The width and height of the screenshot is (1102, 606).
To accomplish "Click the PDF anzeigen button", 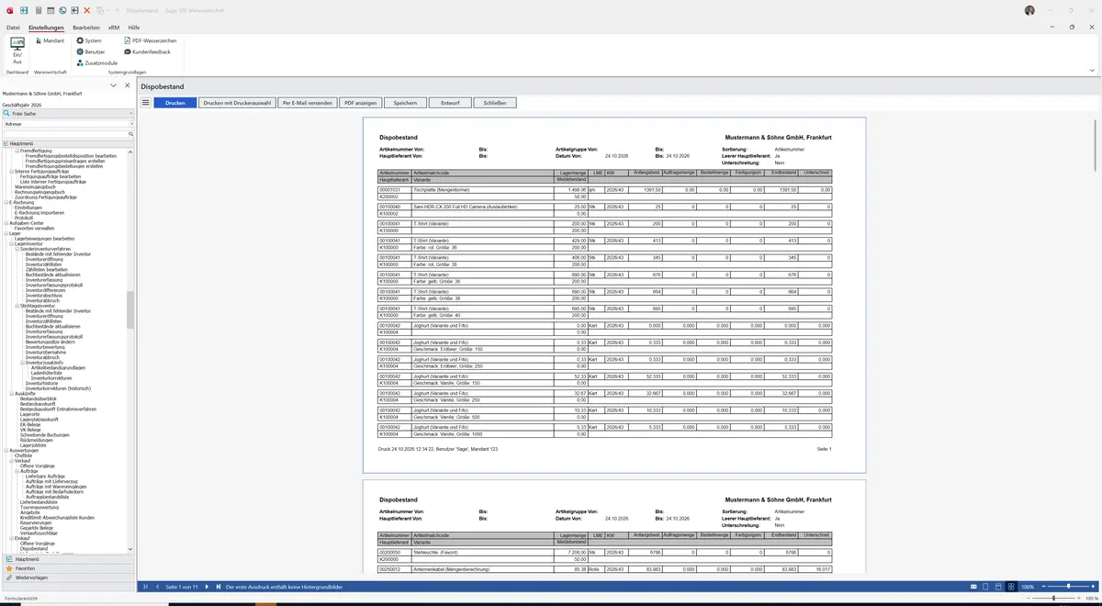I will pos(360,103).
